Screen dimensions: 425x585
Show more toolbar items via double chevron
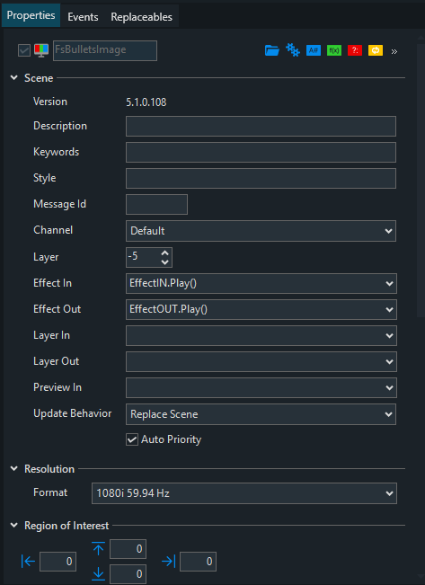[x=394, y=51]
